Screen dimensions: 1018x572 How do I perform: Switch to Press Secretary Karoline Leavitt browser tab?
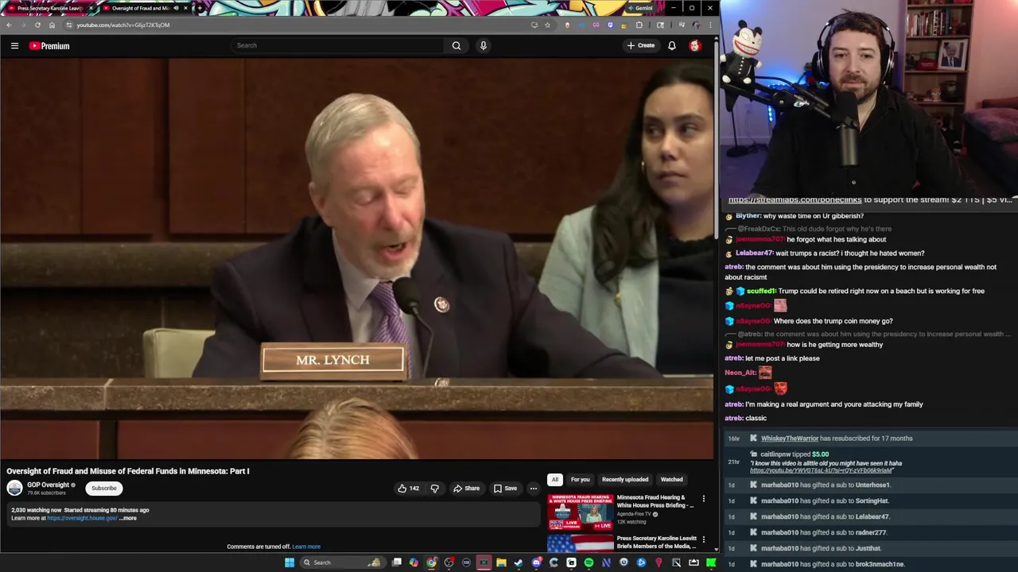pos(49,8)
